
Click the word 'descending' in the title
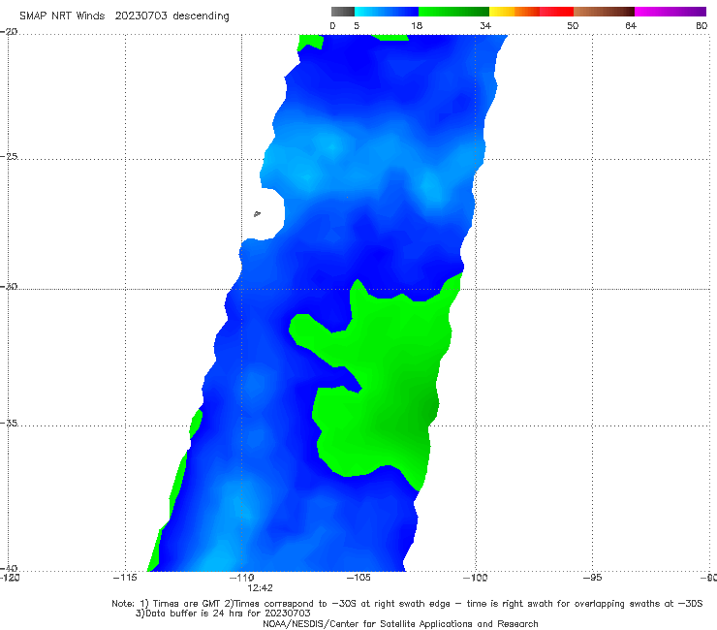[202, 16]
